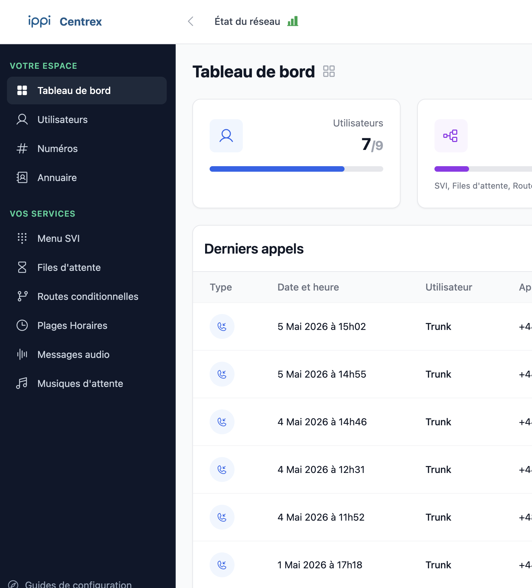Click the blue Utilisateurs progress bar
The height and width of the screenshot is (588, 532).
[x=296, y=169]
